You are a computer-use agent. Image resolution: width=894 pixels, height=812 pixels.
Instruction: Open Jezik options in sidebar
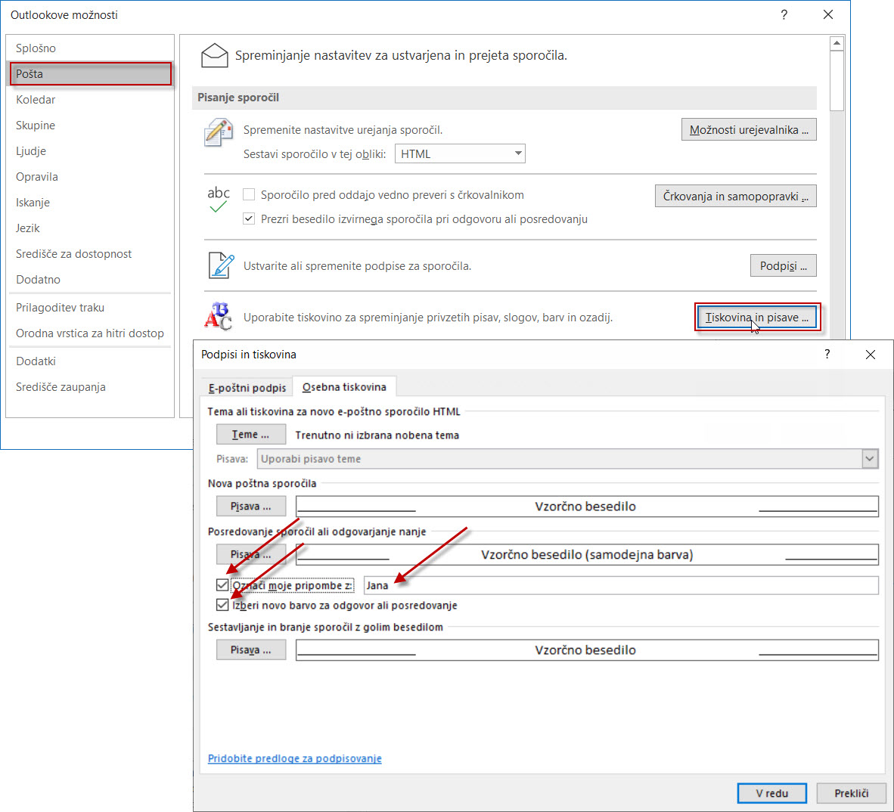tap(90, 228)
